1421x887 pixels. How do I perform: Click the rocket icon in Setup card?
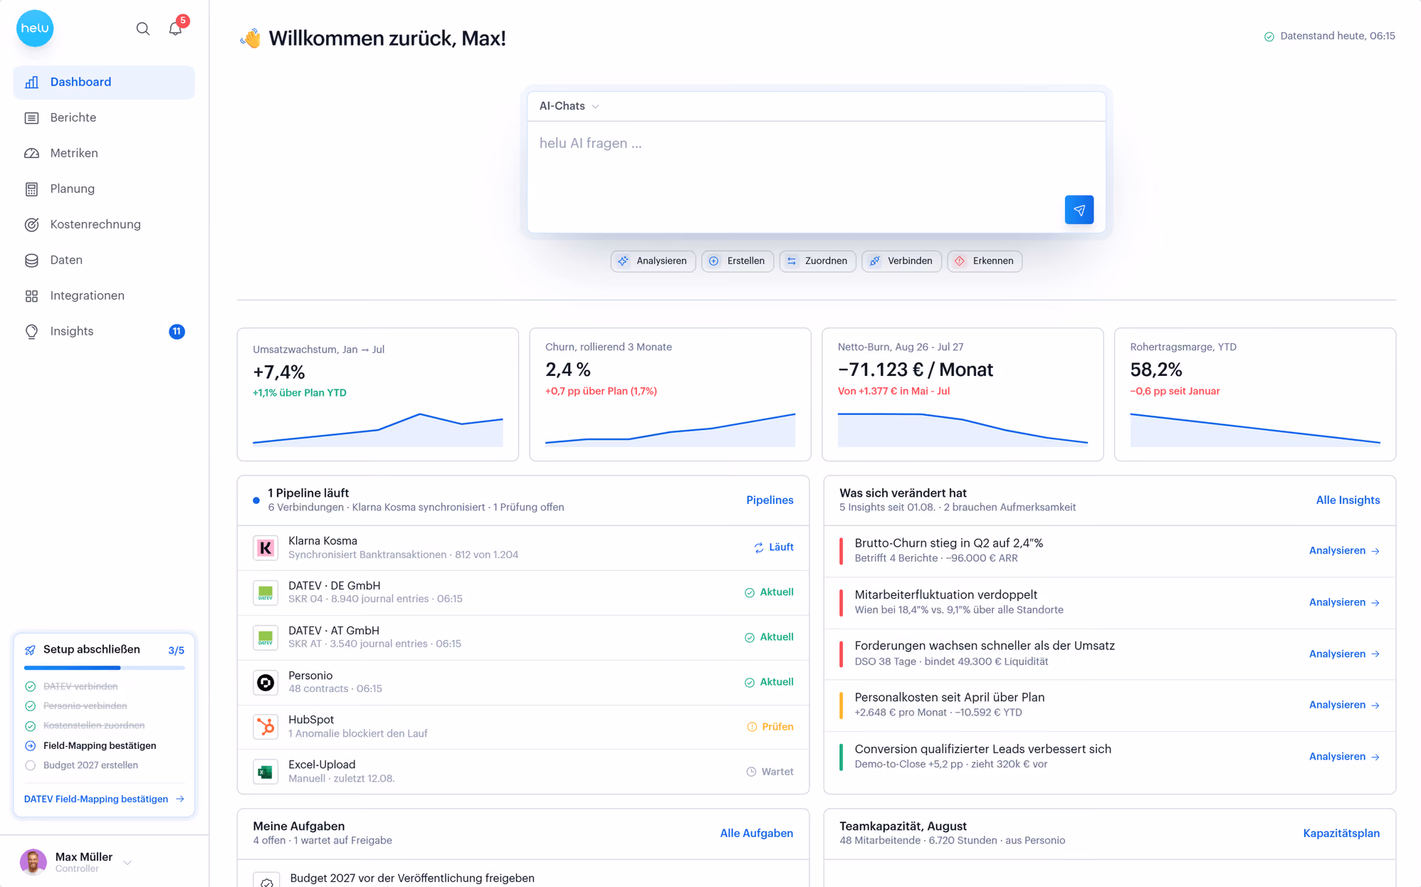click(31, 650)
